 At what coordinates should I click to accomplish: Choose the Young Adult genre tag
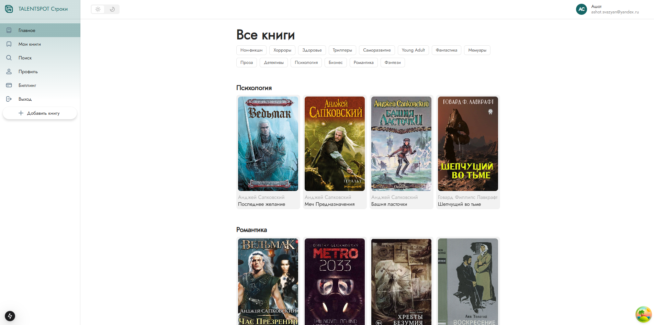pos(413,50)
